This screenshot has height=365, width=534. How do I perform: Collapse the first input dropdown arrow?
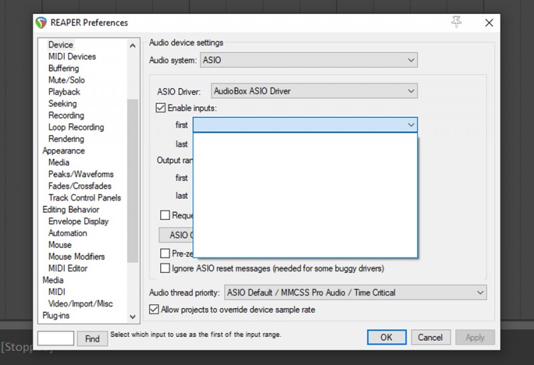click(411, 125)
